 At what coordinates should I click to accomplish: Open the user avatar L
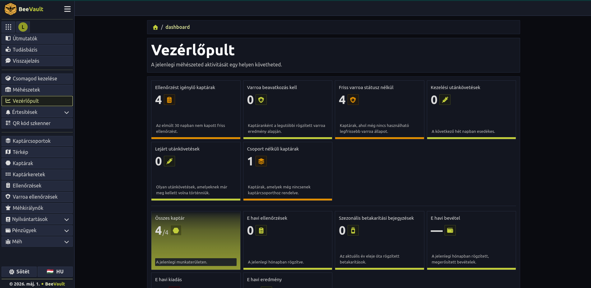click(23, 27)
